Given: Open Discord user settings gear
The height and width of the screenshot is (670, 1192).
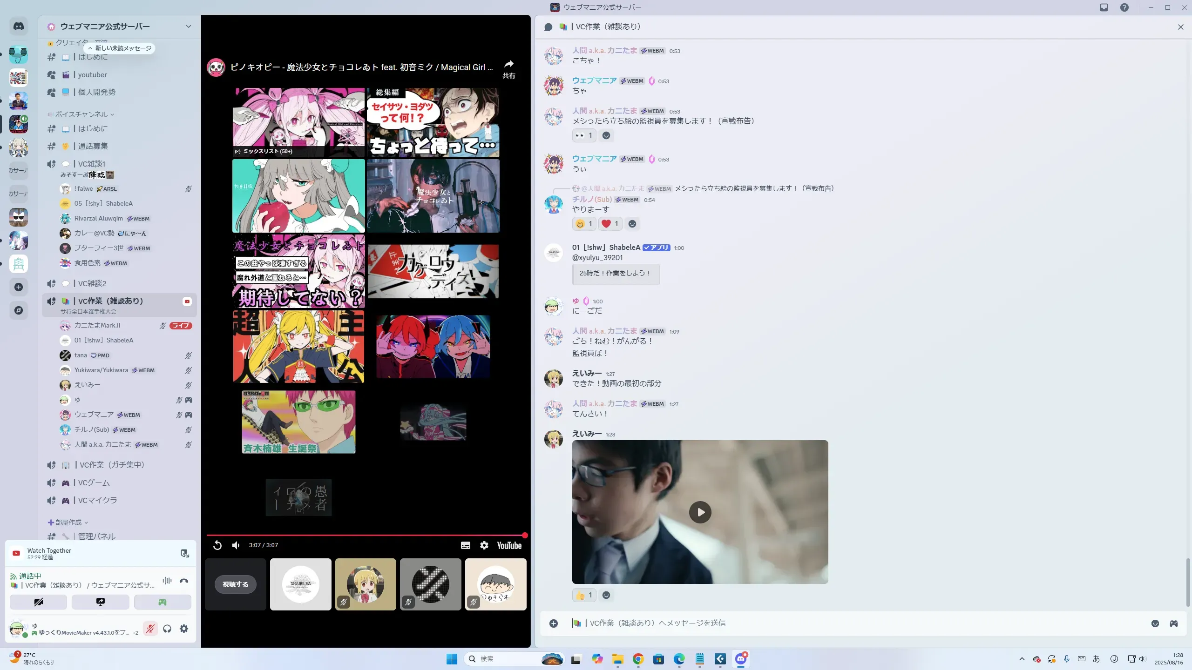Looking at the screenshot, I should point(184,629).
